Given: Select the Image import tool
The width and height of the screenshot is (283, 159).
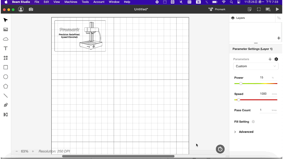Looking at the screenshot, I should tap(6, 29).
